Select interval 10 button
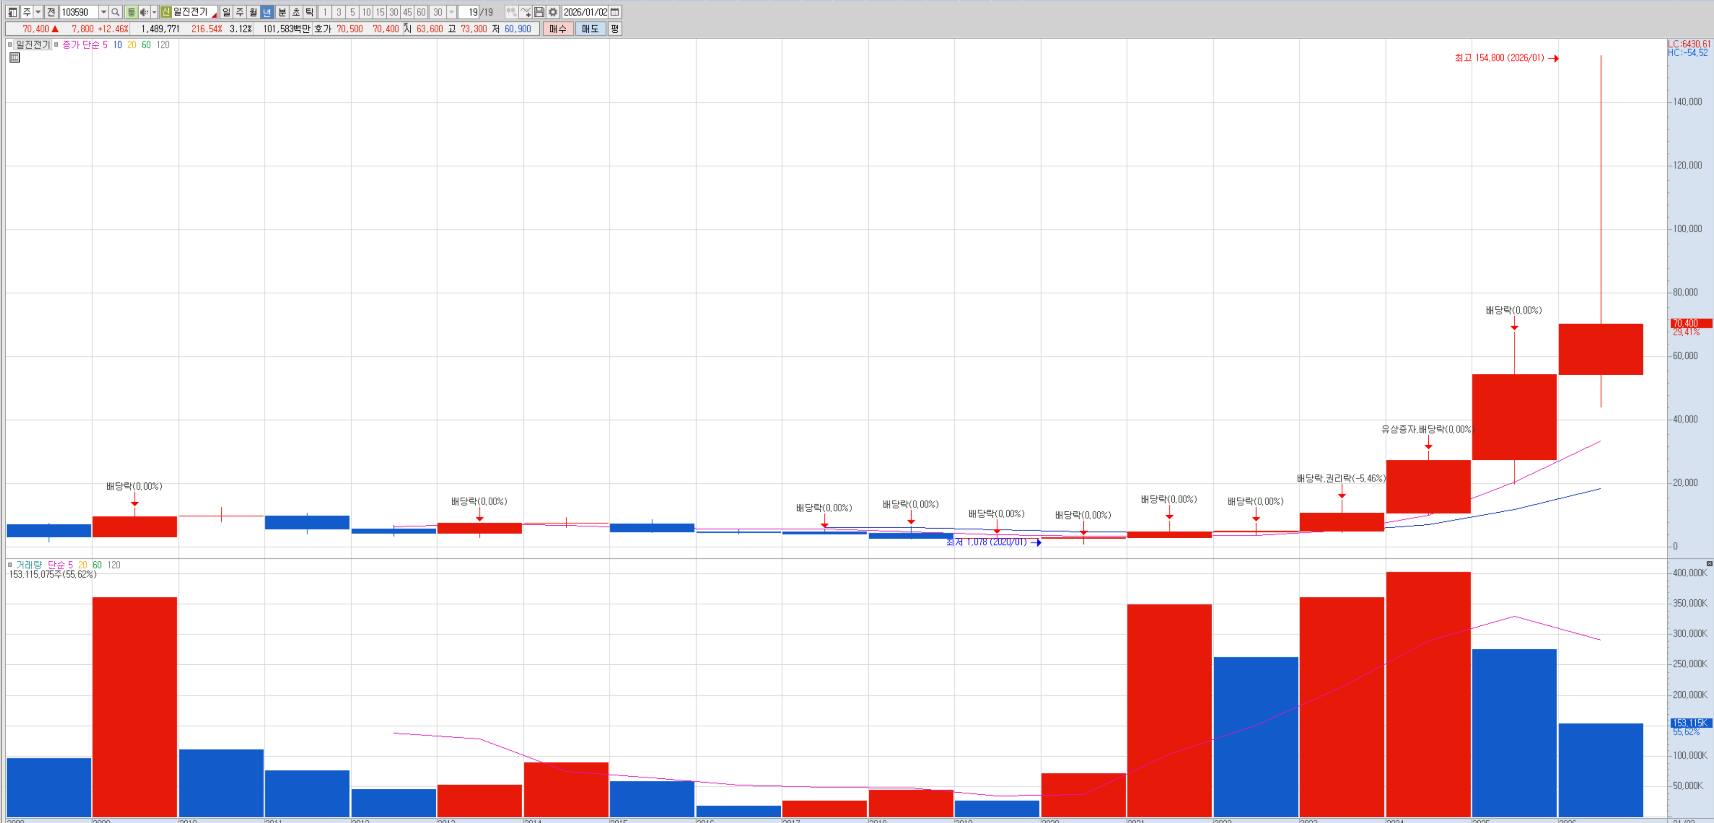1714x823 pixels. [366, 12]
